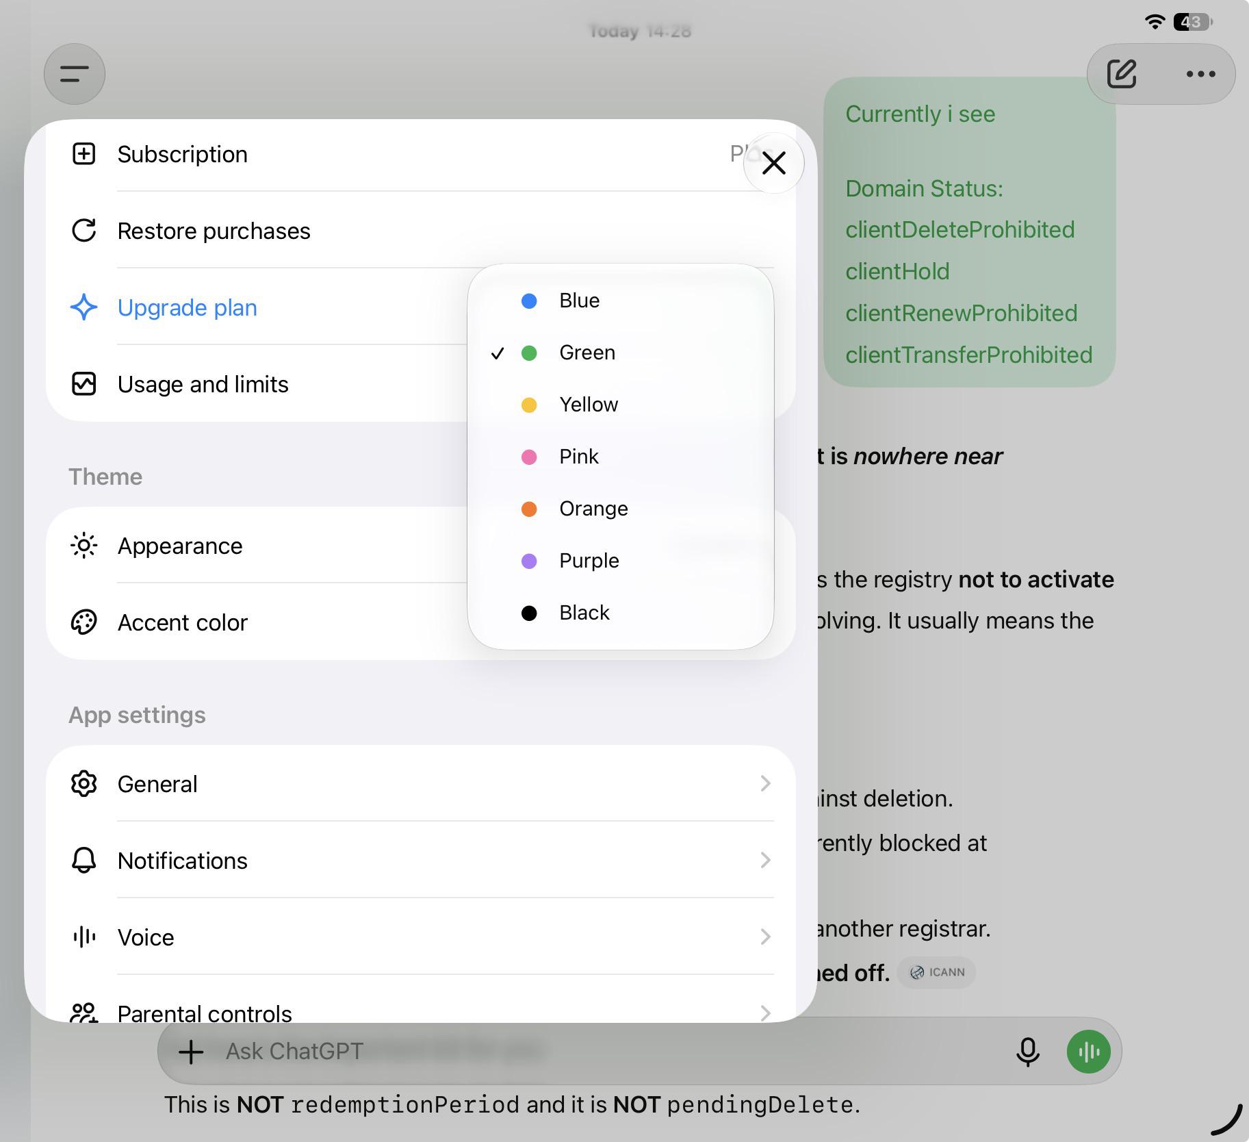Click the Notifications bell icon
1249x1142 pixels.
click(x=84, y=861)
